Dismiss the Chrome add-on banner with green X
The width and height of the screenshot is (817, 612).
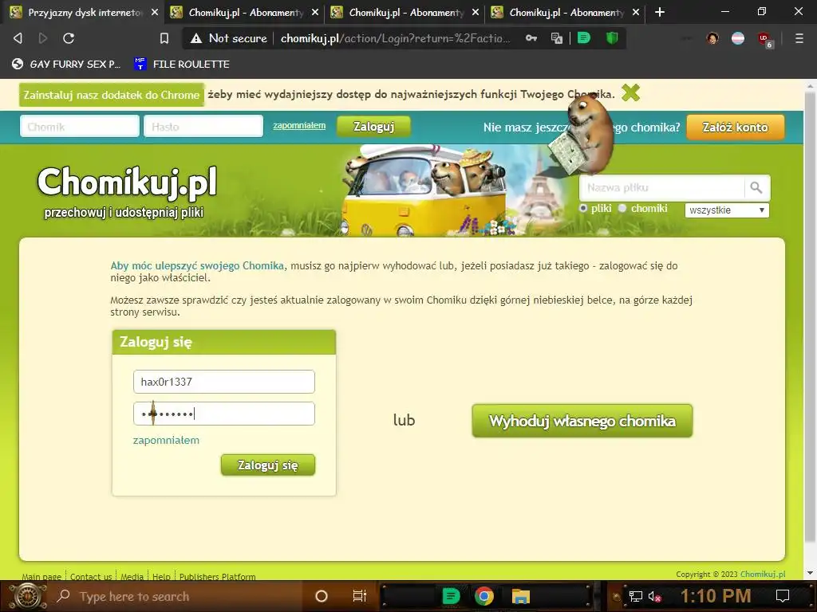coord(630,93)
